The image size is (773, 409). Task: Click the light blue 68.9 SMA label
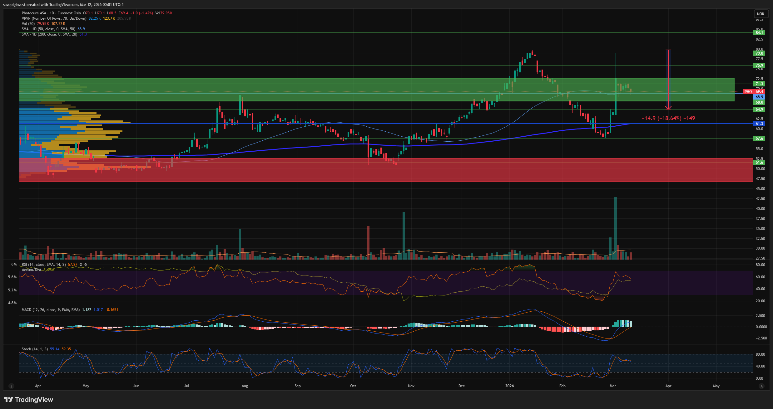[x=759, y=97]
